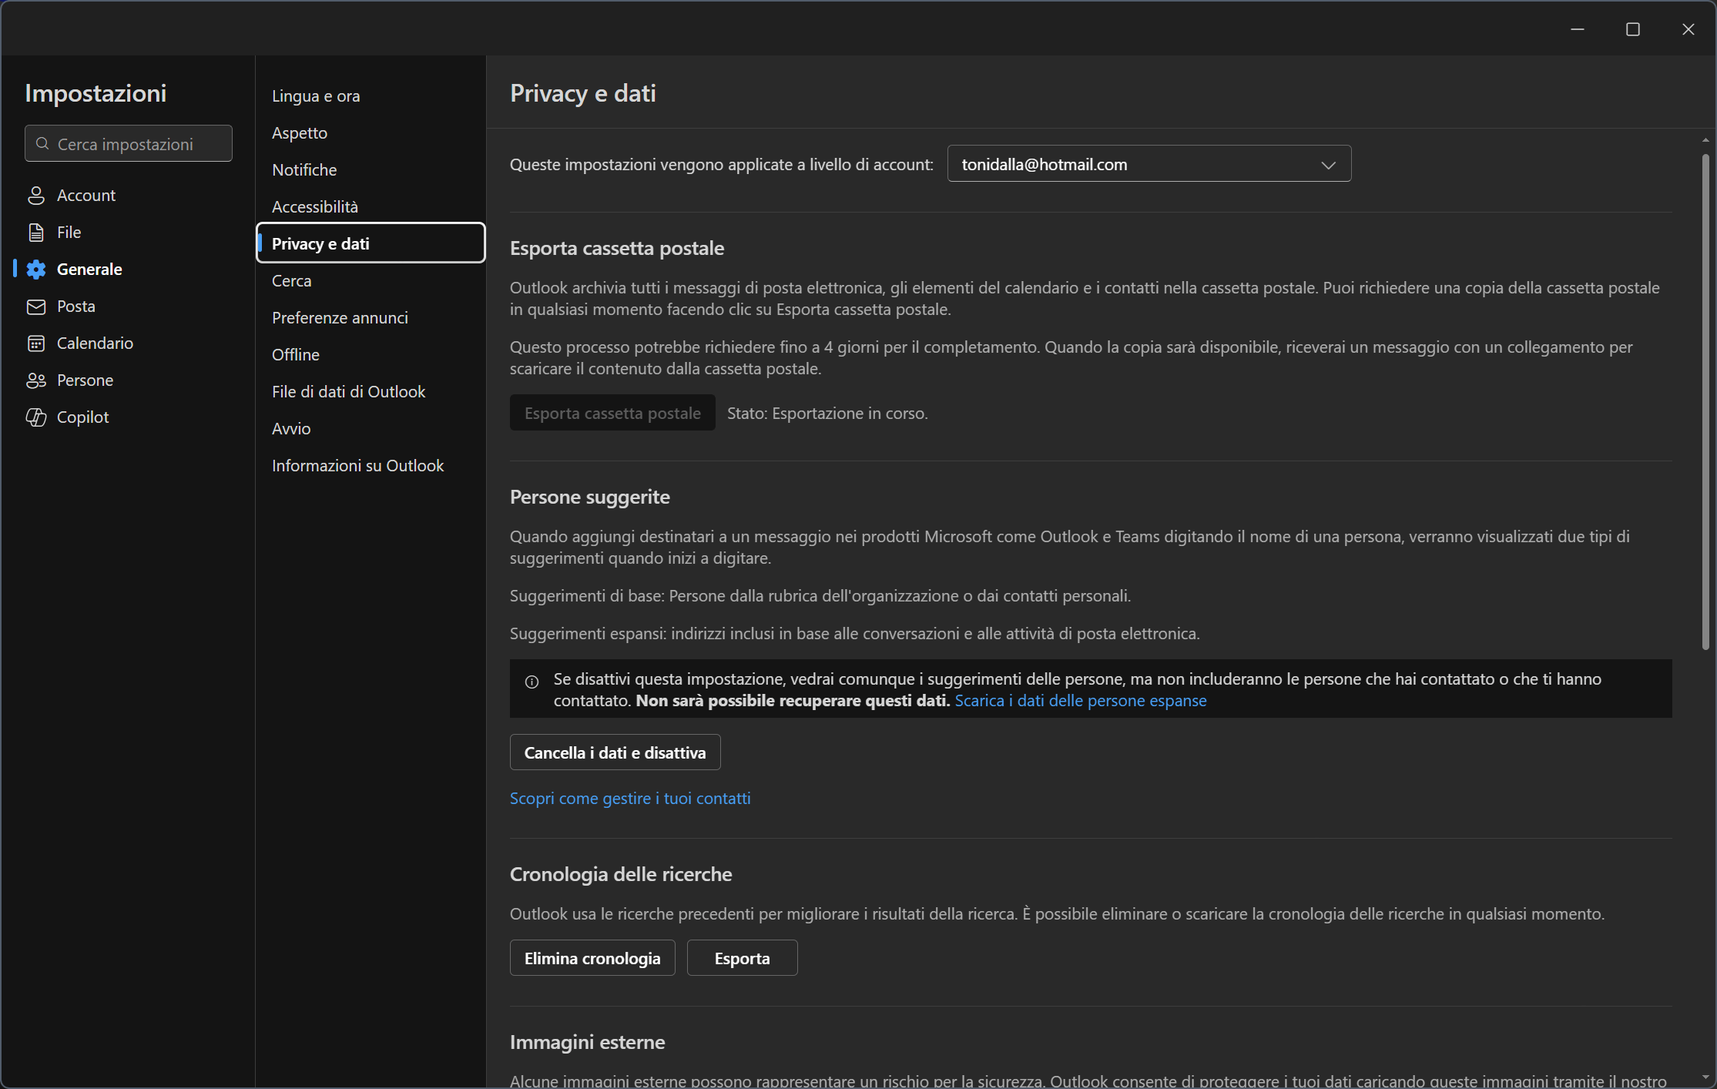Screen dimensions: 1717x1089
Task: Open Account settings category
Action: click(x=128, y=196)
